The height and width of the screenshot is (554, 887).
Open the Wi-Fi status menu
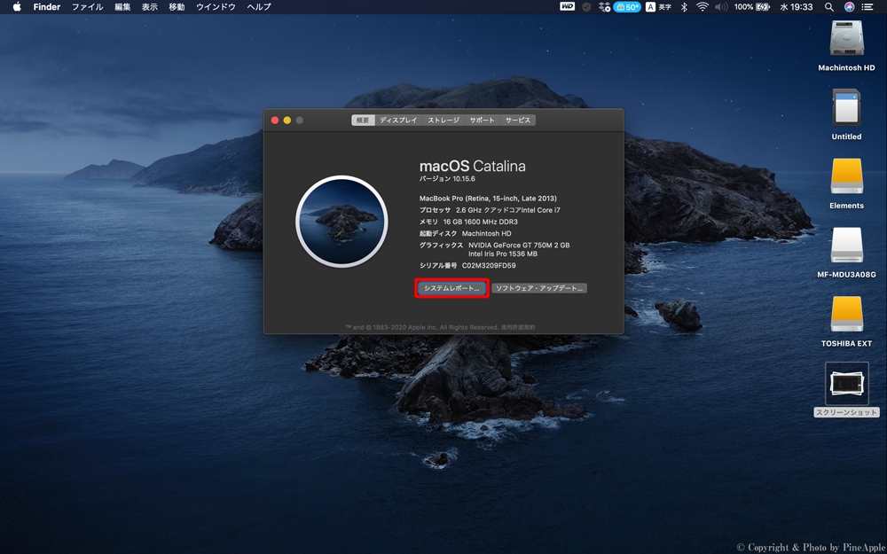pos(703,7)
